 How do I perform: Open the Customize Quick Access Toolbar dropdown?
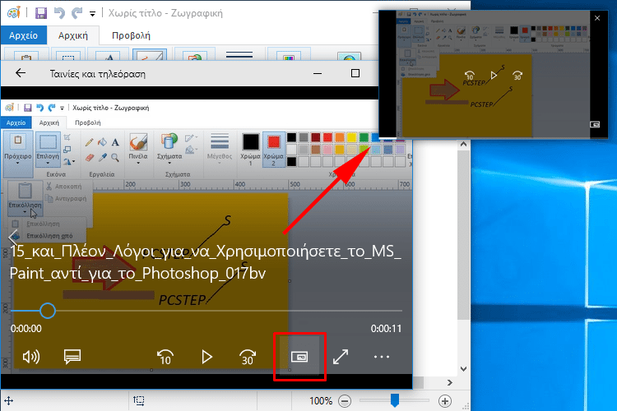tap(92, 14)
